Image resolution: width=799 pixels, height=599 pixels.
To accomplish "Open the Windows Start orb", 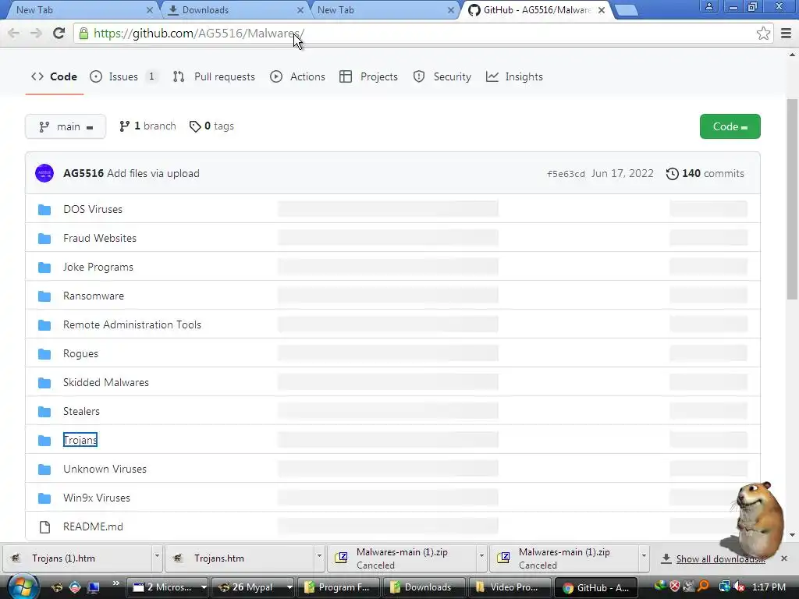I will click(23, 587).
